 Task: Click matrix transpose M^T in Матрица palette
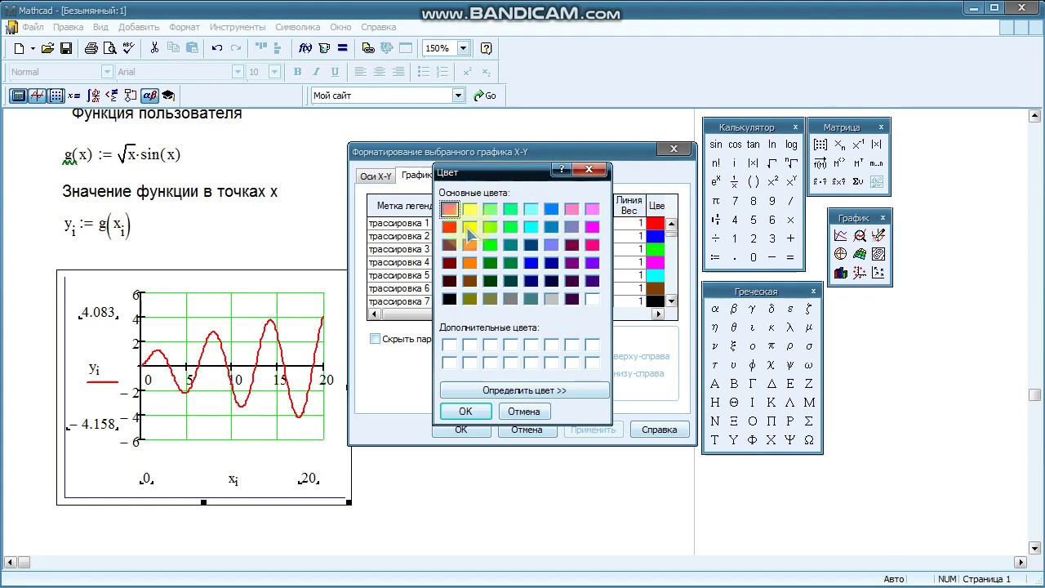tap(858, 163)
